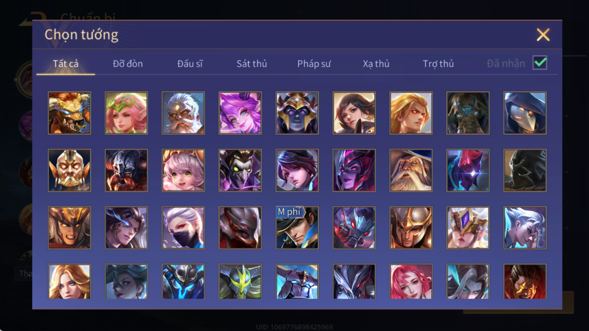Open the 'Sát thủ' hero category tab
589x331 pixels.
point(252,64)
